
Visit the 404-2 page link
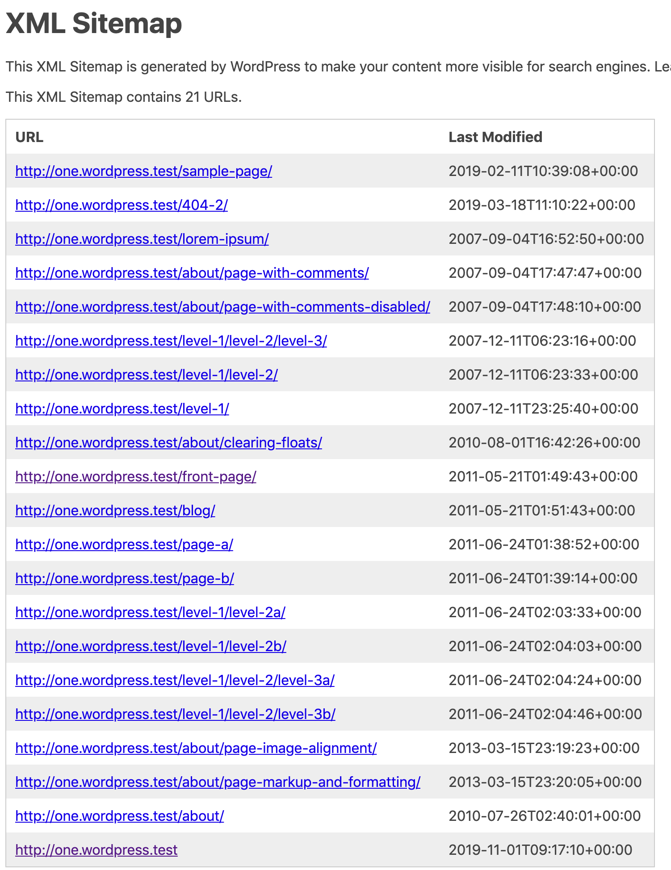click(121, 205)
